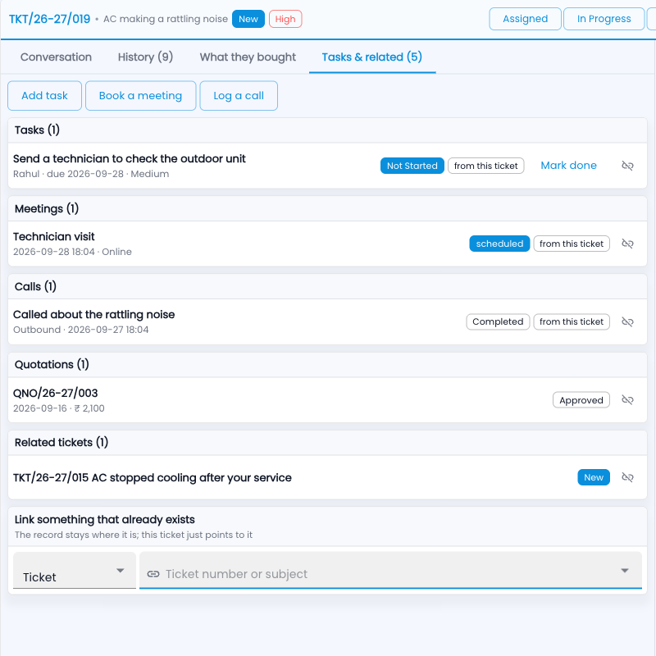Image resolution: width=656 pixels, height=656 pixels.
Task: Click the 'Quotations (1)' section header
Action: click(x=52, y=364)
